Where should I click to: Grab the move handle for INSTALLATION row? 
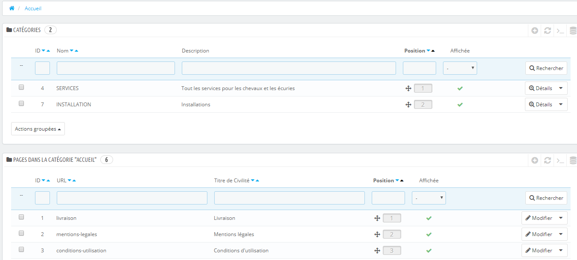[408, 105]
